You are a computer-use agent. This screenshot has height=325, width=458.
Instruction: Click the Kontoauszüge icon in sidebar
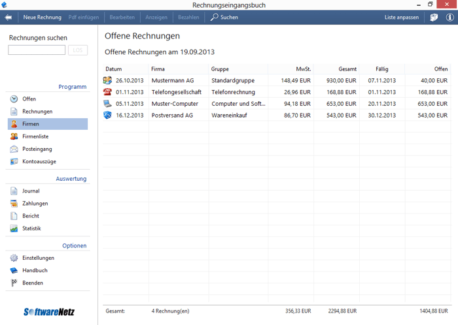[14, 161]
